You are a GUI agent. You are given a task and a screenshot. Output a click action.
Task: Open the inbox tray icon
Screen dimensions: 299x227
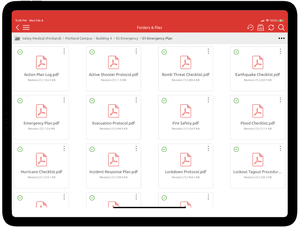coord(261,28)
